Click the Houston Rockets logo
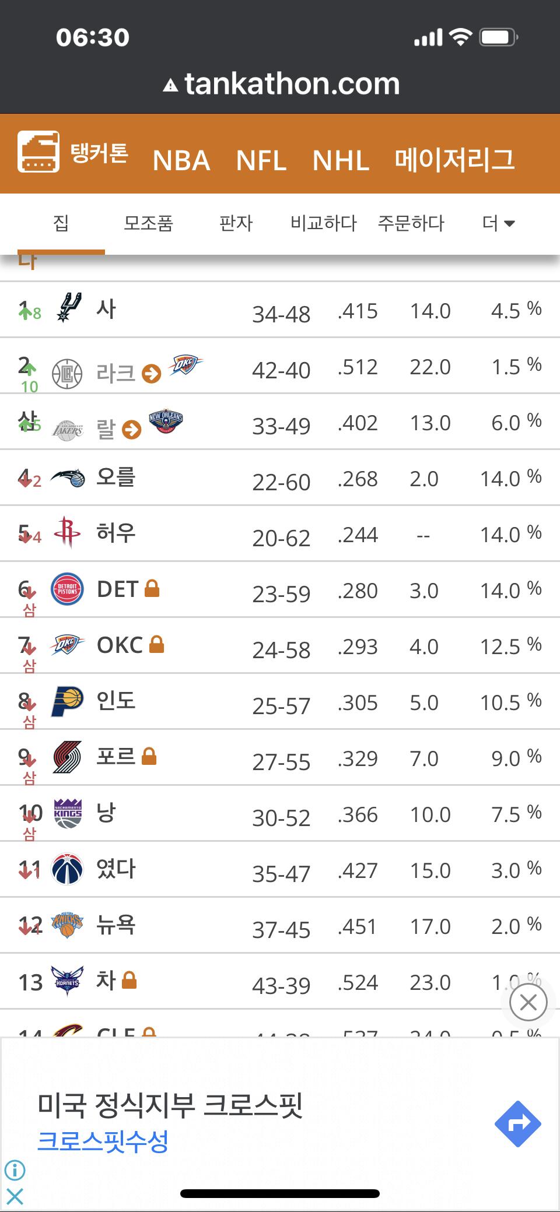The width and height of the screenshot is (560, 1212). click(x=68, y=532)
